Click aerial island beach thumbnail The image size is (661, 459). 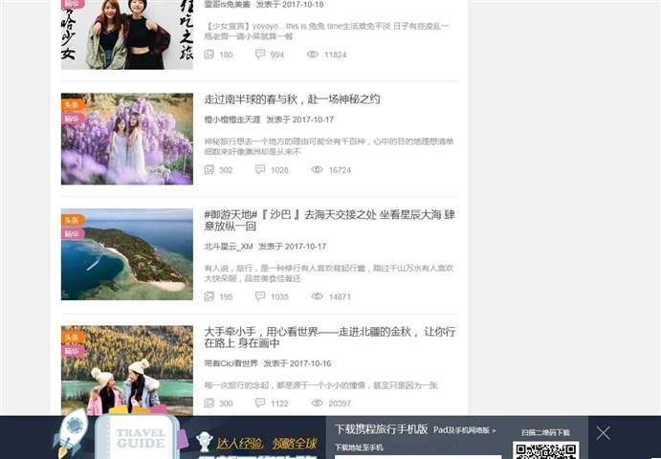pyautogui.click(x=126, y=254)
